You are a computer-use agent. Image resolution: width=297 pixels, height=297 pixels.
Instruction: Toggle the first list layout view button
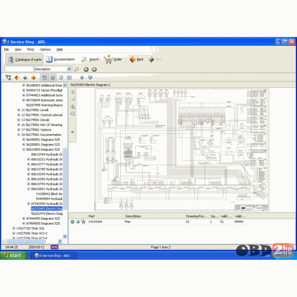pyautogui.click(x=44, y=78)
